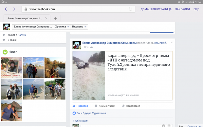
Task: Open the Калуга city link
Action: coord(22,35)
